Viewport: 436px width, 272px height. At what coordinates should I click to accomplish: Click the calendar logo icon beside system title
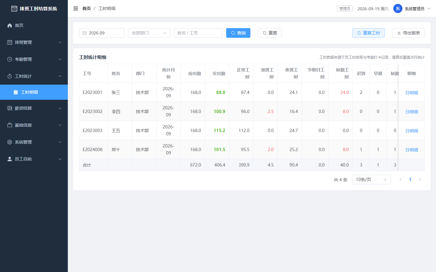point(14,8)
